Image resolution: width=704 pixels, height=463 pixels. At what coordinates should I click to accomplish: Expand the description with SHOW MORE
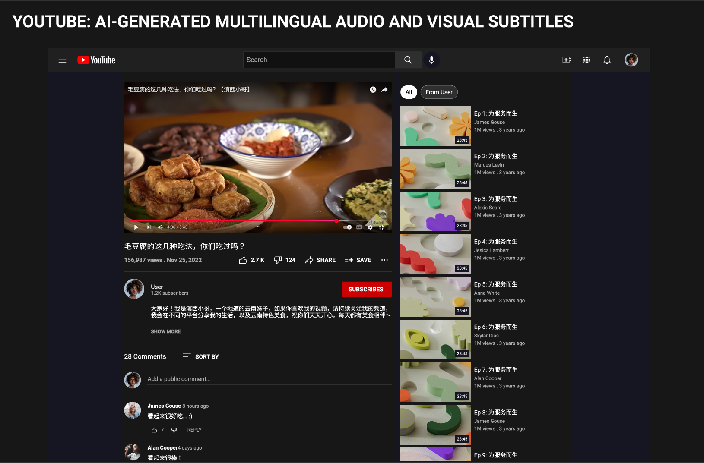165,331
